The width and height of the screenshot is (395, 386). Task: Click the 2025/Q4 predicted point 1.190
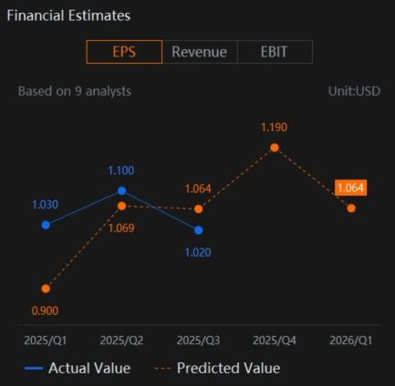point(275,147)
